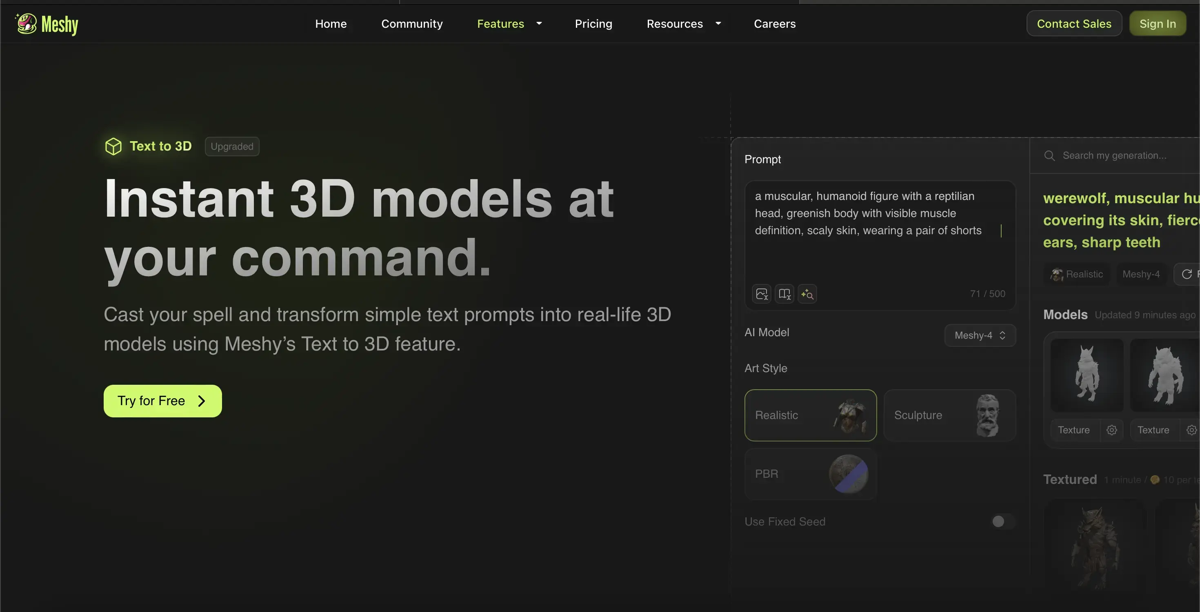
Task: Open the Meshy-4 AI Model dropdown
Action: (980, 335)
